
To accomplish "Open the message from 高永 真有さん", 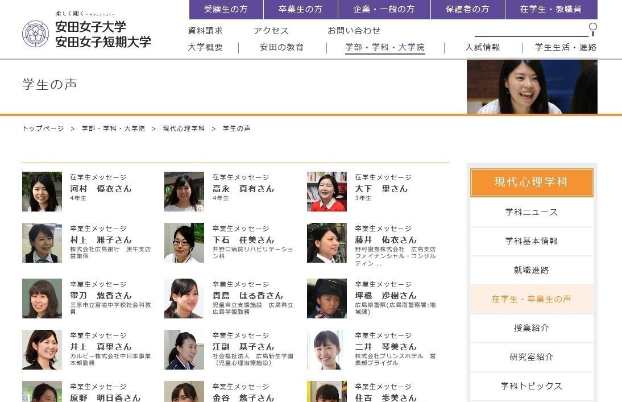I will pyautogui.click(x=243, y=189).
